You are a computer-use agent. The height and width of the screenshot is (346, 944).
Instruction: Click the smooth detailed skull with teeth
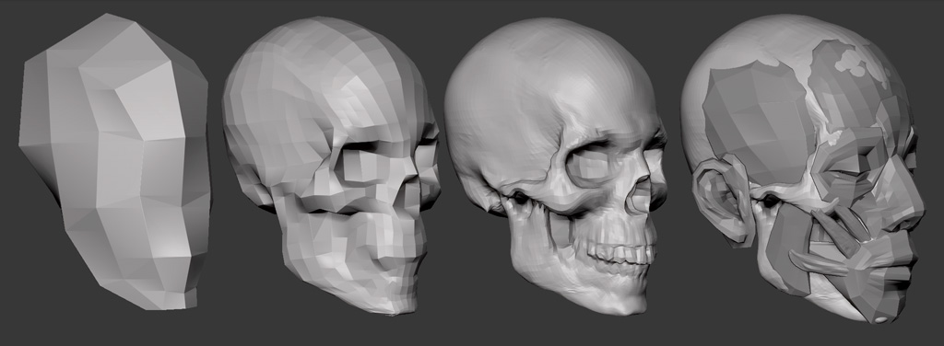[555, 166]
